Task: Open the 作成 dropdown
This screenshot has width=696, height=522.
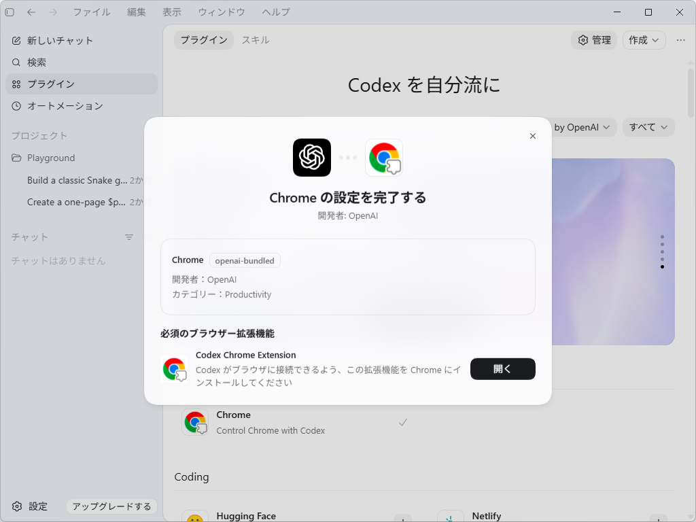Action: 644,40
